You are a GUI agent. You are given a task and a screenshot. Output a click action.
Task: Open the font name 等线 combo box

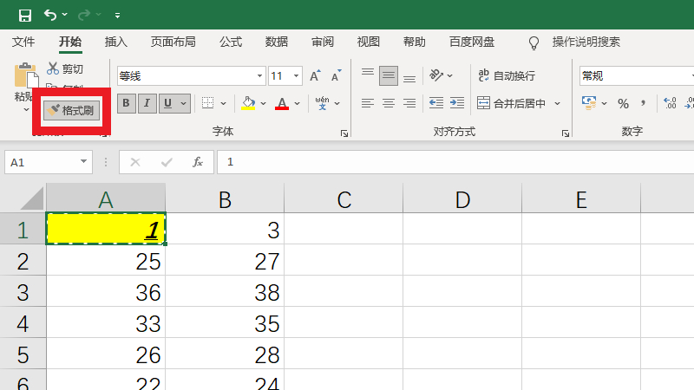click(x=191, y=76)
